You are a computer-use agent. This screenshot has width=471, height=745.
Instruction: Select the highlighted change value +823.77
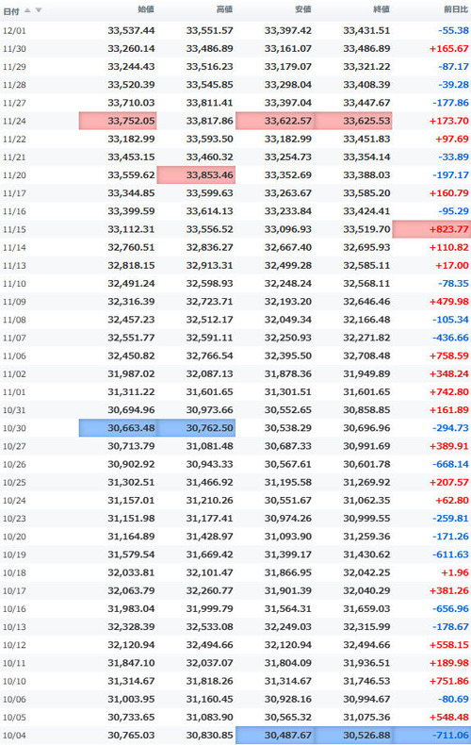click(x=431, y=229)
